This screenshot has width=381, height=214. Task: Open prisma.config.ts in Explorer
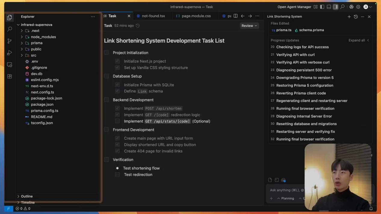(45, 110)
